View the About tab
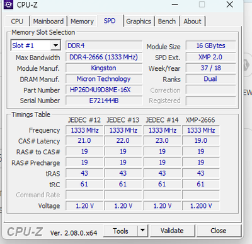The image size is (252, 244). tap(192, 21)
